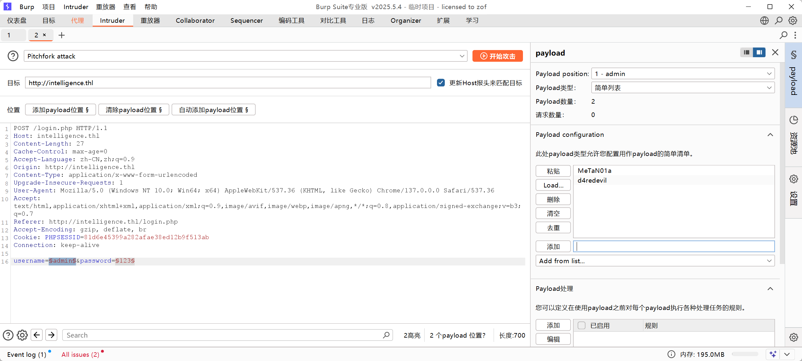Click the 去重 deduplicate button
Image resolution: width=802 pixels, height=361 pixels.
pyautogui.click(x=553, y=228)
